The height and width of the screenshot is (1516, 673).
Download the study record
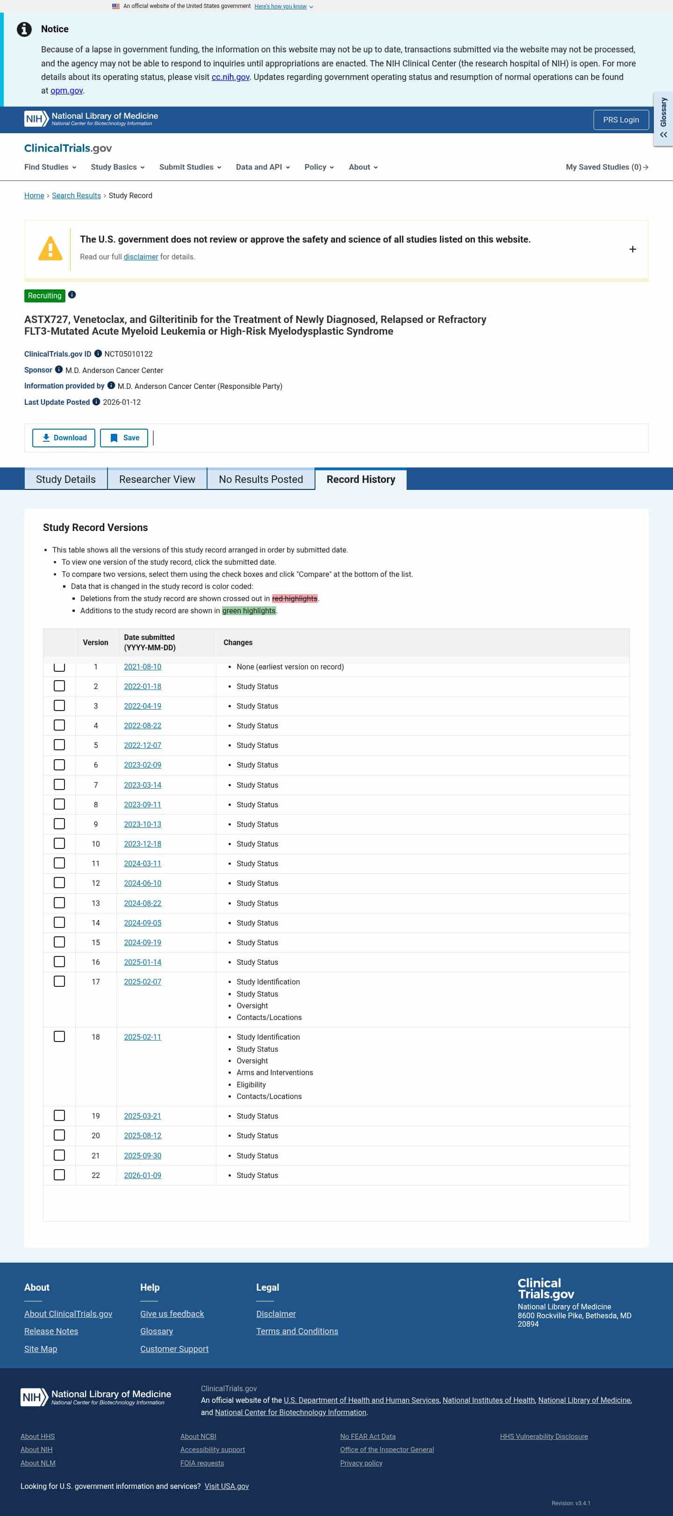(64, 438)
